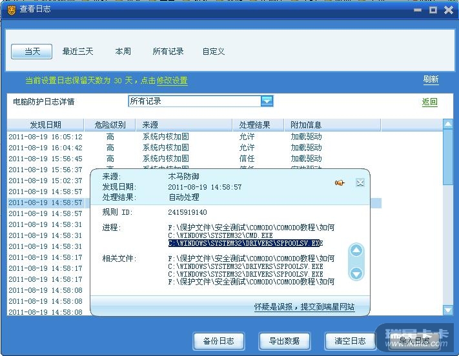Sort by the 处理结果 column header
The width and height of the screenshot is (459, 356).
coord(258,125)
